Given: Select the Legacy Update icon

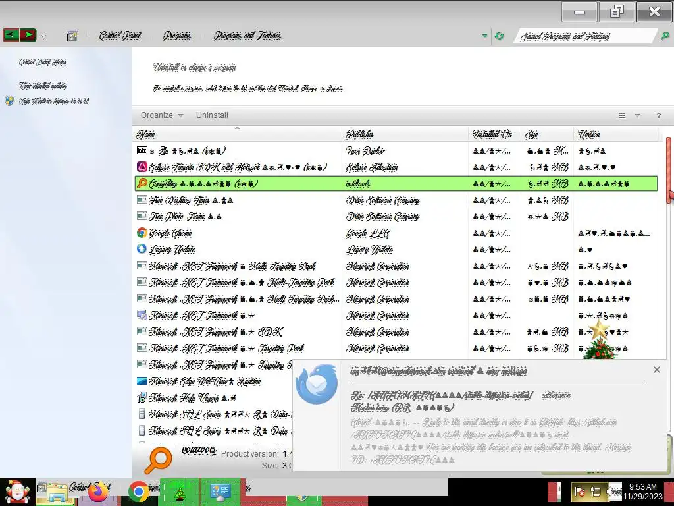Looking at the screenshot, I should coord(142,248).
